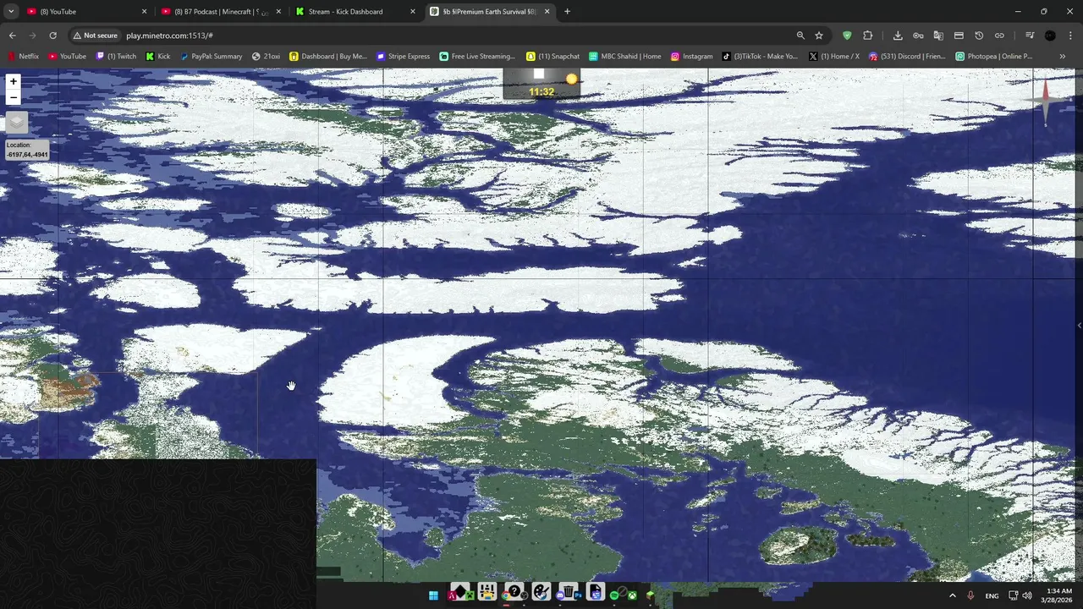
Task: Show hidden system tray icons
Action: point(953,595)
